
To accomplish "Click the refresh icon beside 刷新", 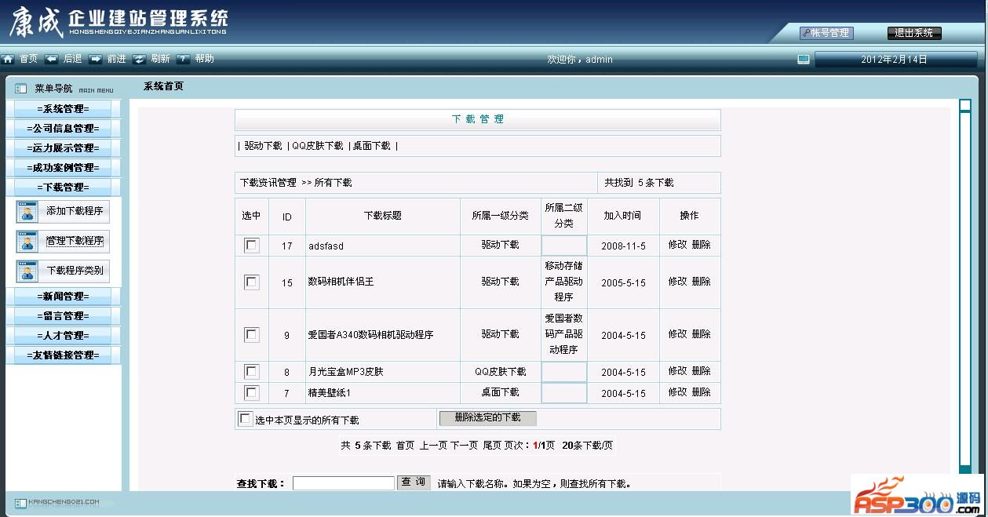I will [x=140, y=60].
